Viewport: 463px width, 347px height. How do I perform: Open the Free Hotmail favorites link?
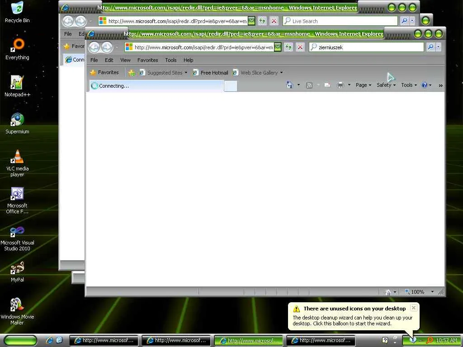point(210,73)
